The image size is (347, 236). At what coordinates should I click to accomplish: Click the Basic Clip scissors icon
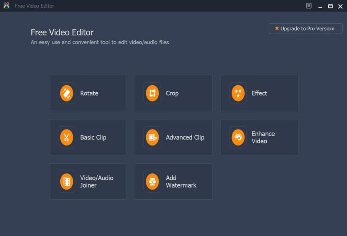coord(66,137)
